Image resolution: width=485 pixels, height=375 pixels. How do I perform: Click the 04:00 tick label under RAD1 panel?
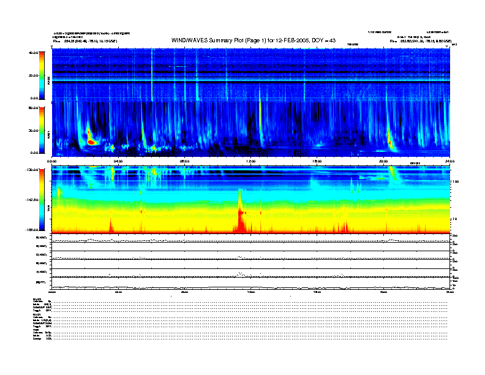[118, 162]
